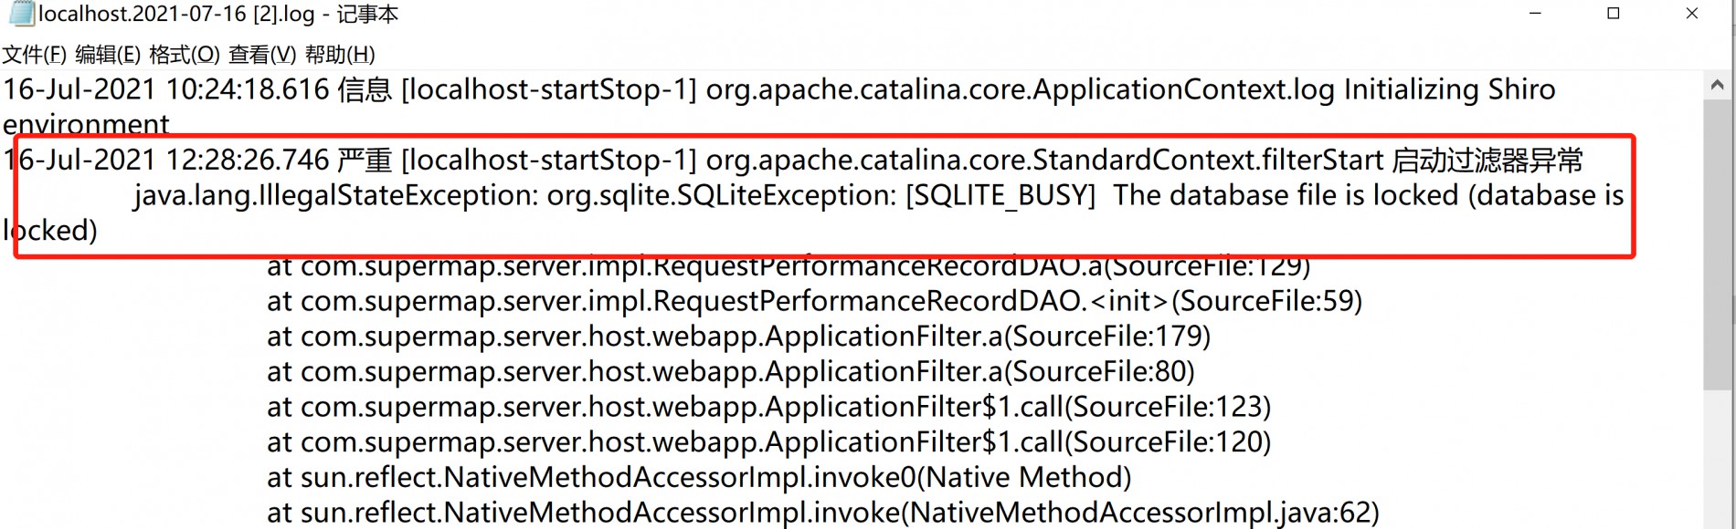This screenshot has height=529, width=1736.
Task: Click the RequestPerformanceRecordDAO.<init> stack line
Action: point(814,301)
